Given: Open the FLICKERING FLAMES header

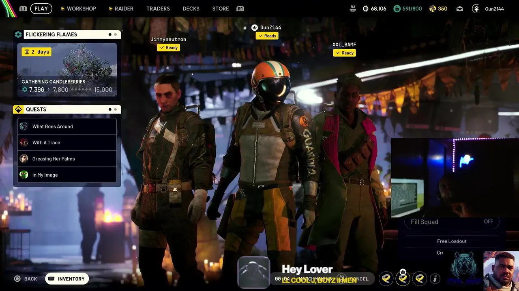Looking at the screenshot, I should click(x=72, y=34).
